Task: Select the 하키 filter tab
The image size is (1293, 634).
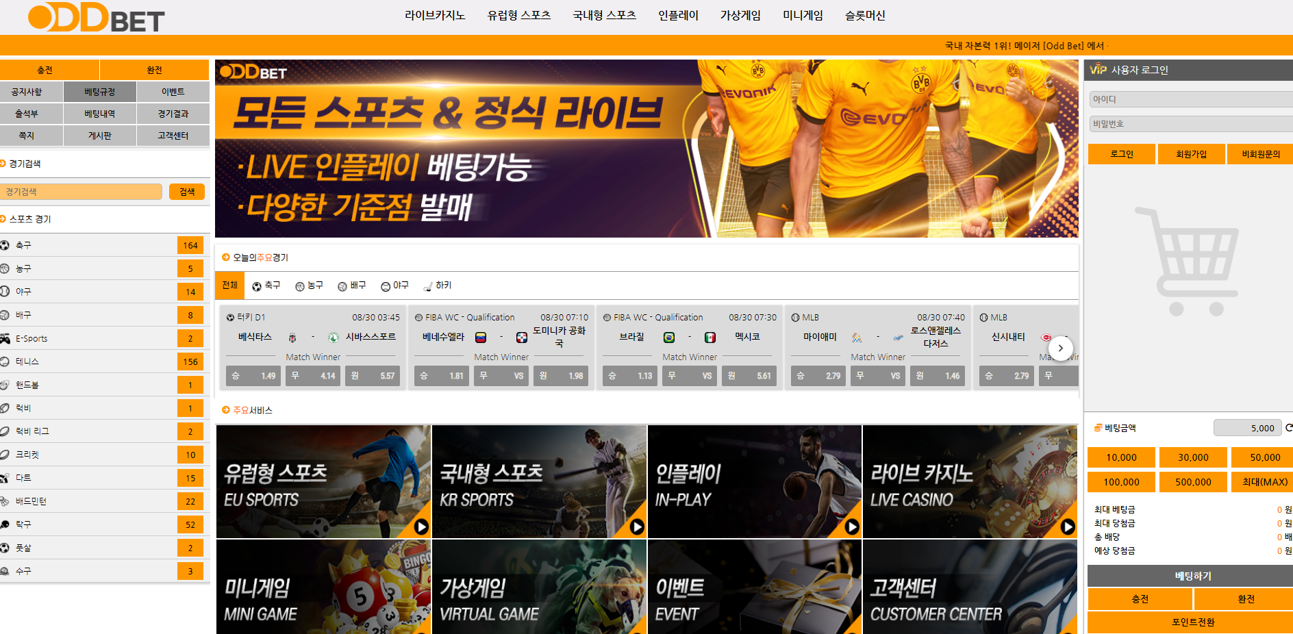Action: 438,286
